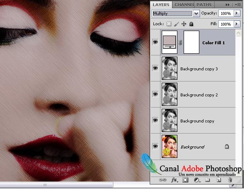
Task: Click the lock all padlock icon
Action: coord(191,24)
